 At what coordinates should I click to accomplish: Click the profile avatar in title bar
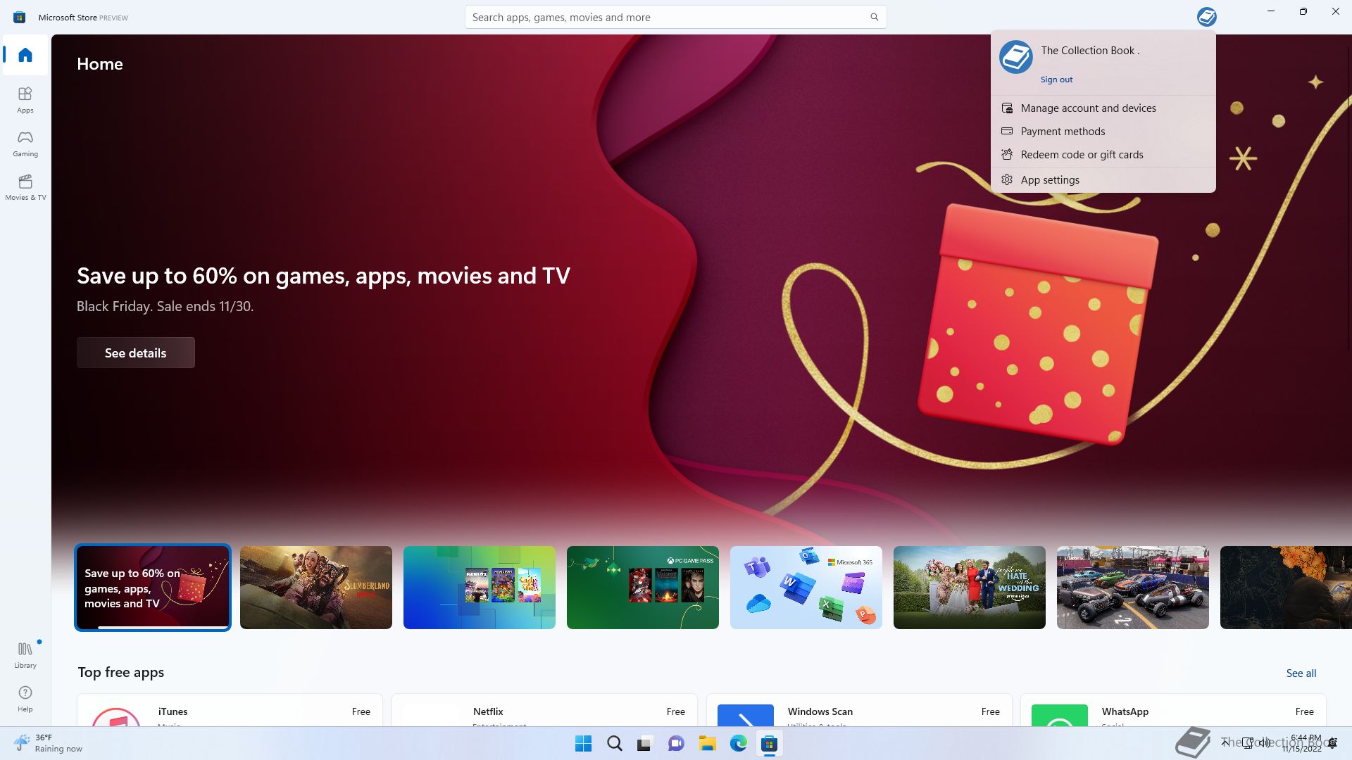pyautogui.click(x=1206, y=17)
